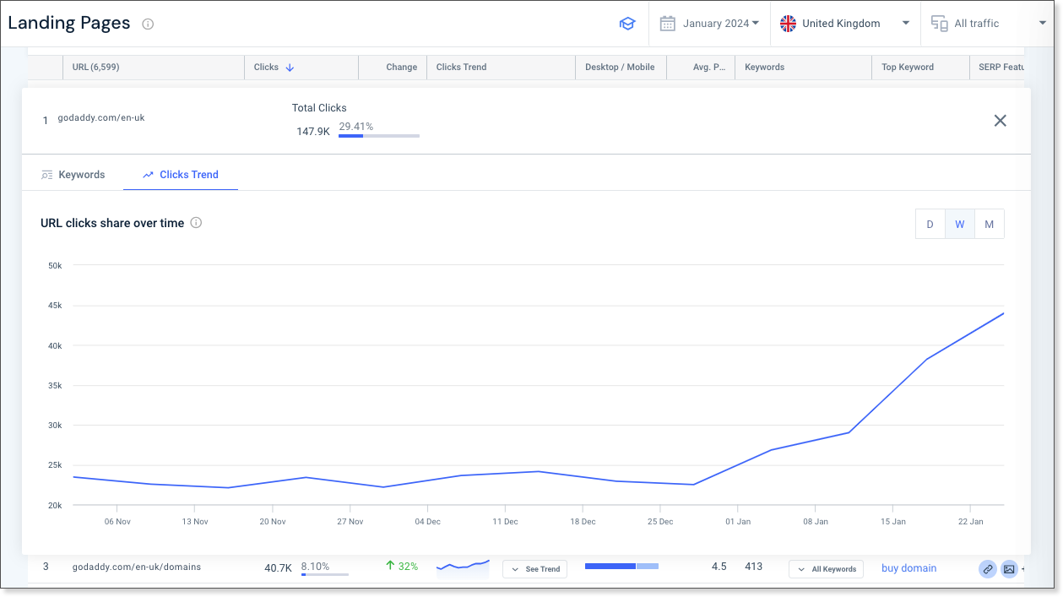
Task: Switch chart to monthly (M) view
Action: 990,225
